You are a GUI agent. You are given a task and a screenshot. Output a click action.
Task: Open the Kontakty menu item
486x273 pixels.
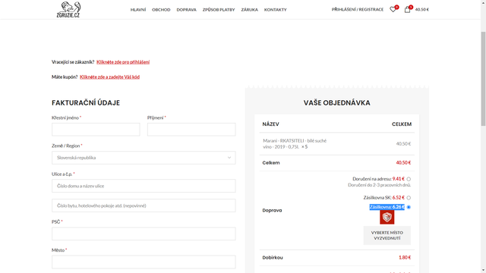(275, 10)
